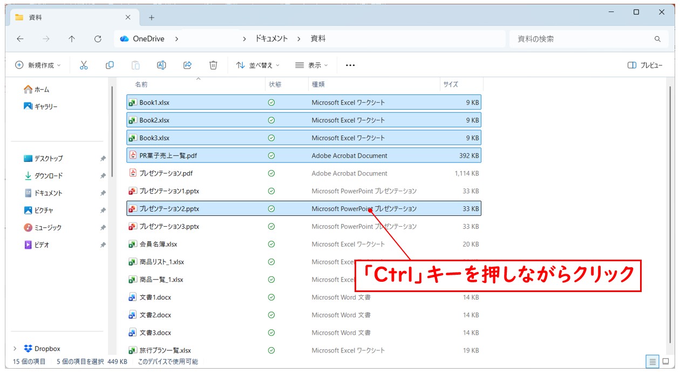The image size is (680, 373).
Task: Click the OneDrive cloud icon in the address bar
Action: tap(125, 38)
